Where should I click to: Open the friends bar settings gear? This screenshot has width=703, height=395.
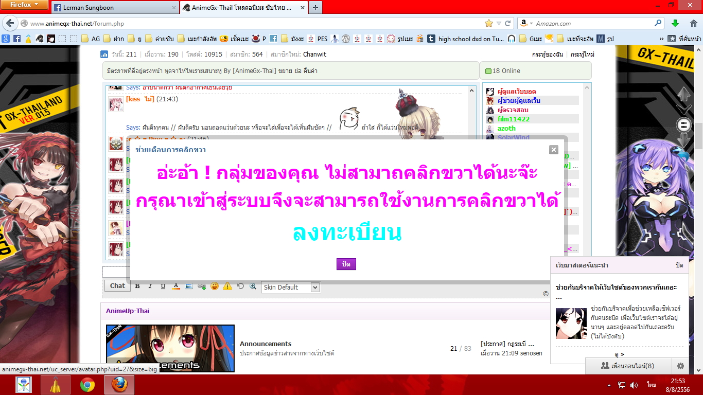(680, 366)
